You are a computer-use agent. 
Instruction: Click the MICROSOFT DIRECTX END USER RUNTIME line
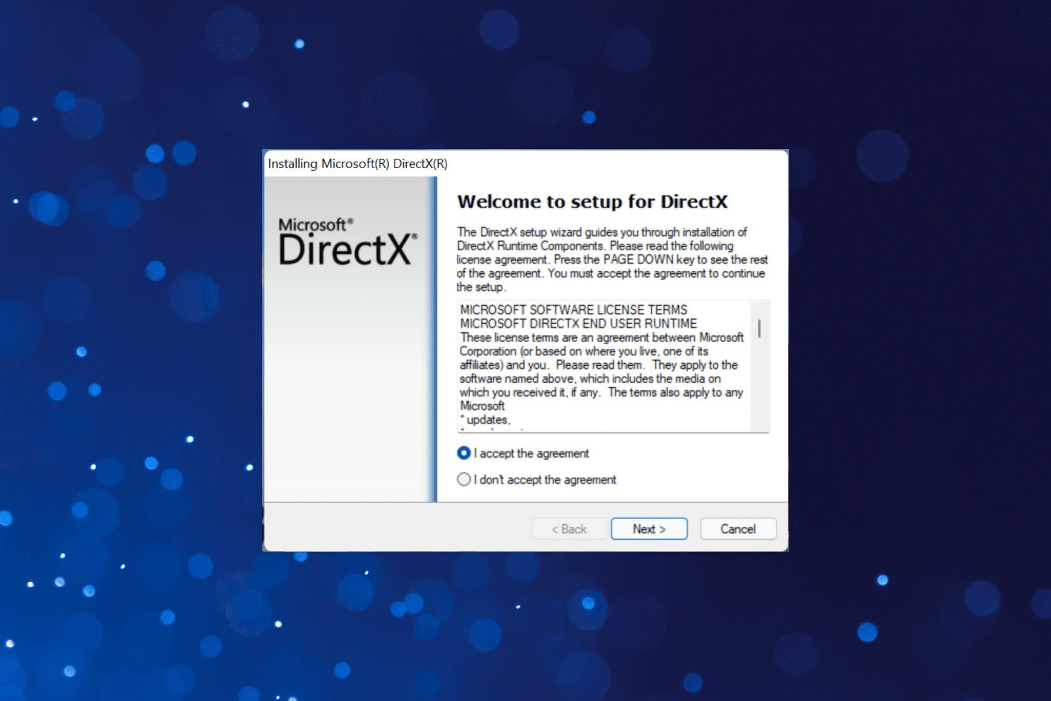click(579, 323)
